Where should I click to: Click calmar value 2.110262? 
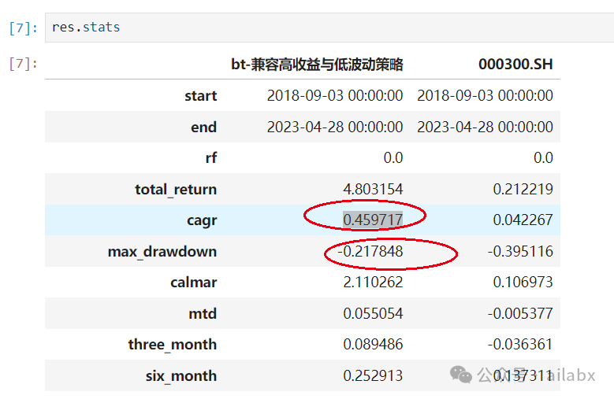(373, 283)
